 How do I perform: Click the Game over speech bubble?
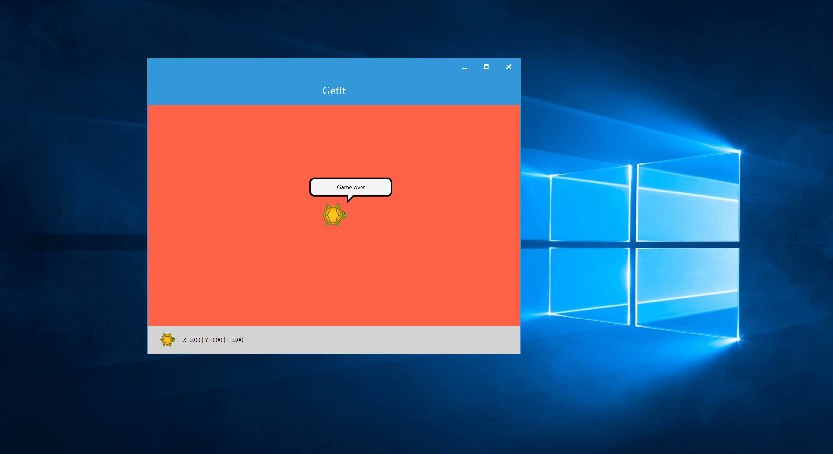(351, 187)
